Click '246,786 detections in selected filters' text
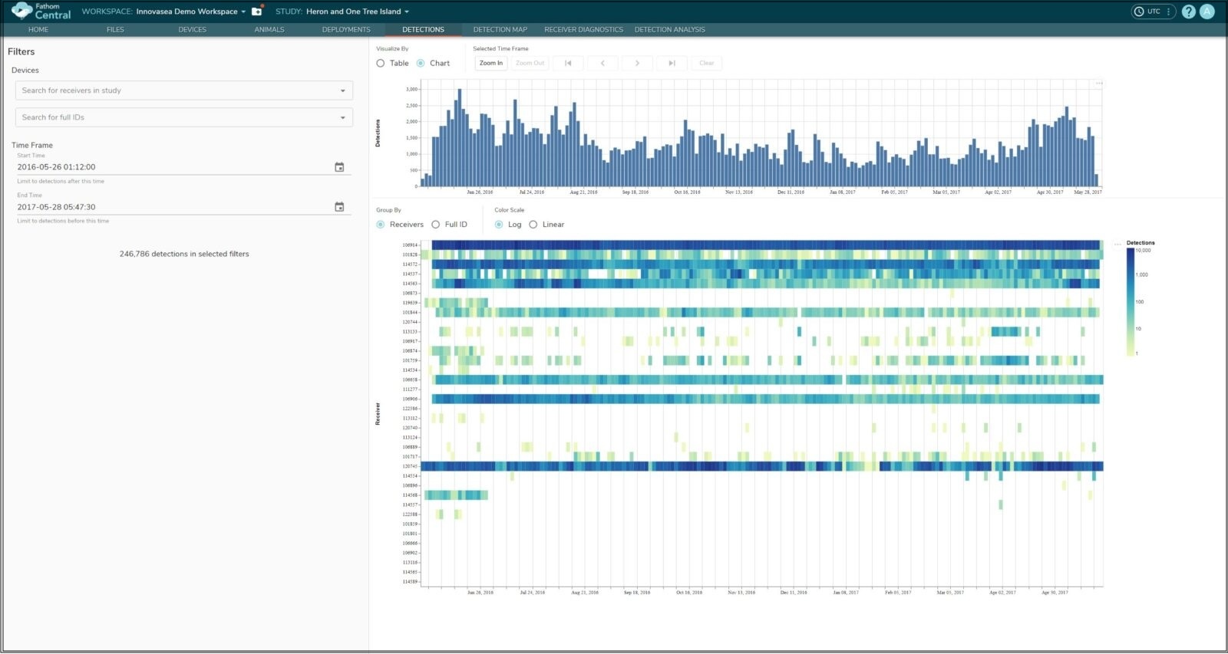 coord(184,254)
